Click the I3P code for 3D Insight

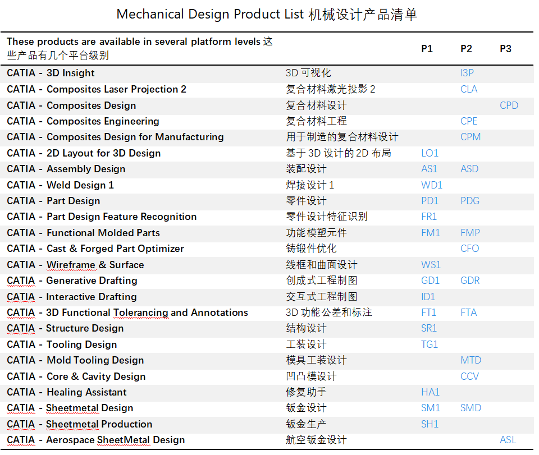467,73
